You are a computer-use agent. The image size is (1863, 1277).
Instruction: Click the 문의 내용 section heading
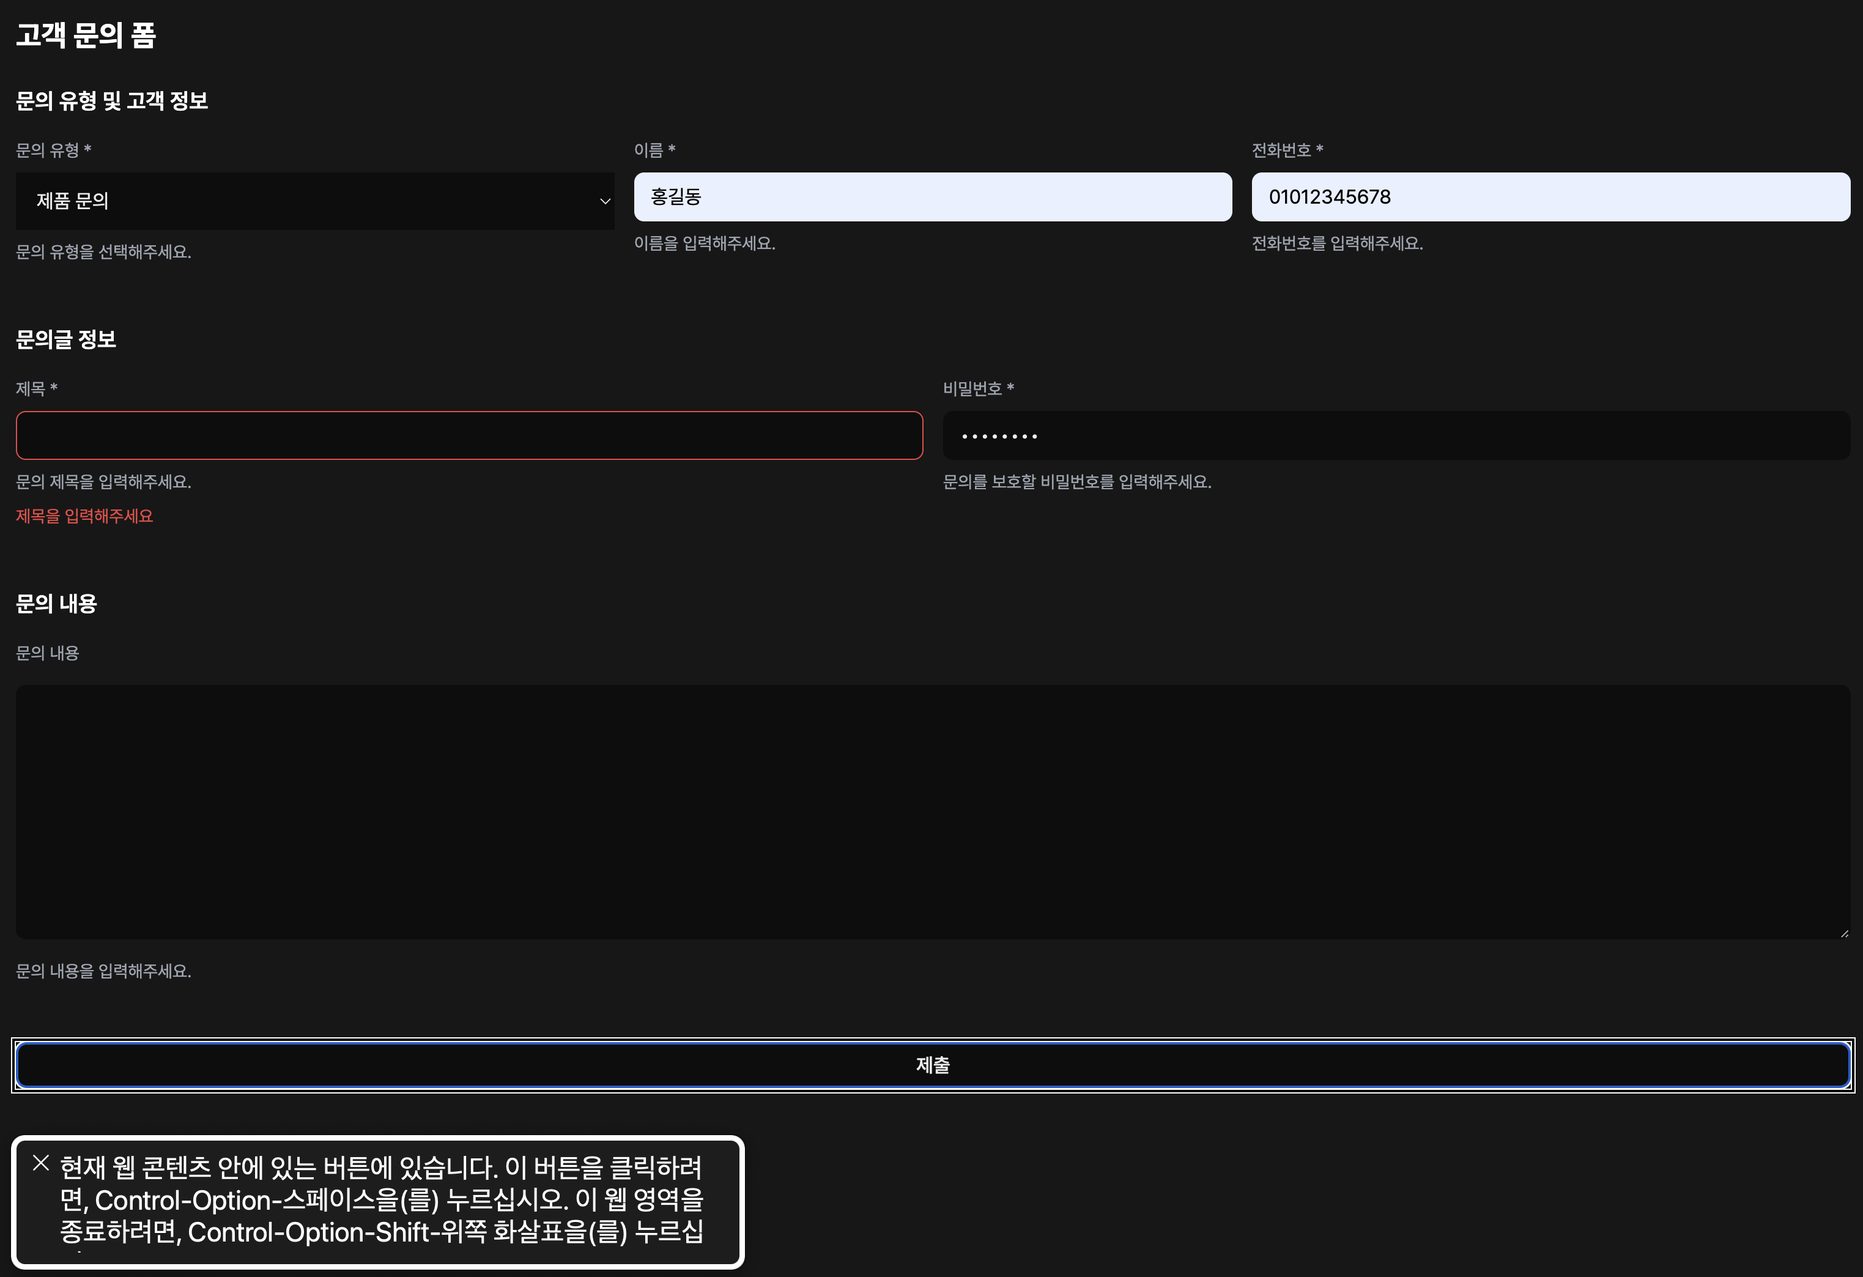pyautogui.click(x=55, y=604)
